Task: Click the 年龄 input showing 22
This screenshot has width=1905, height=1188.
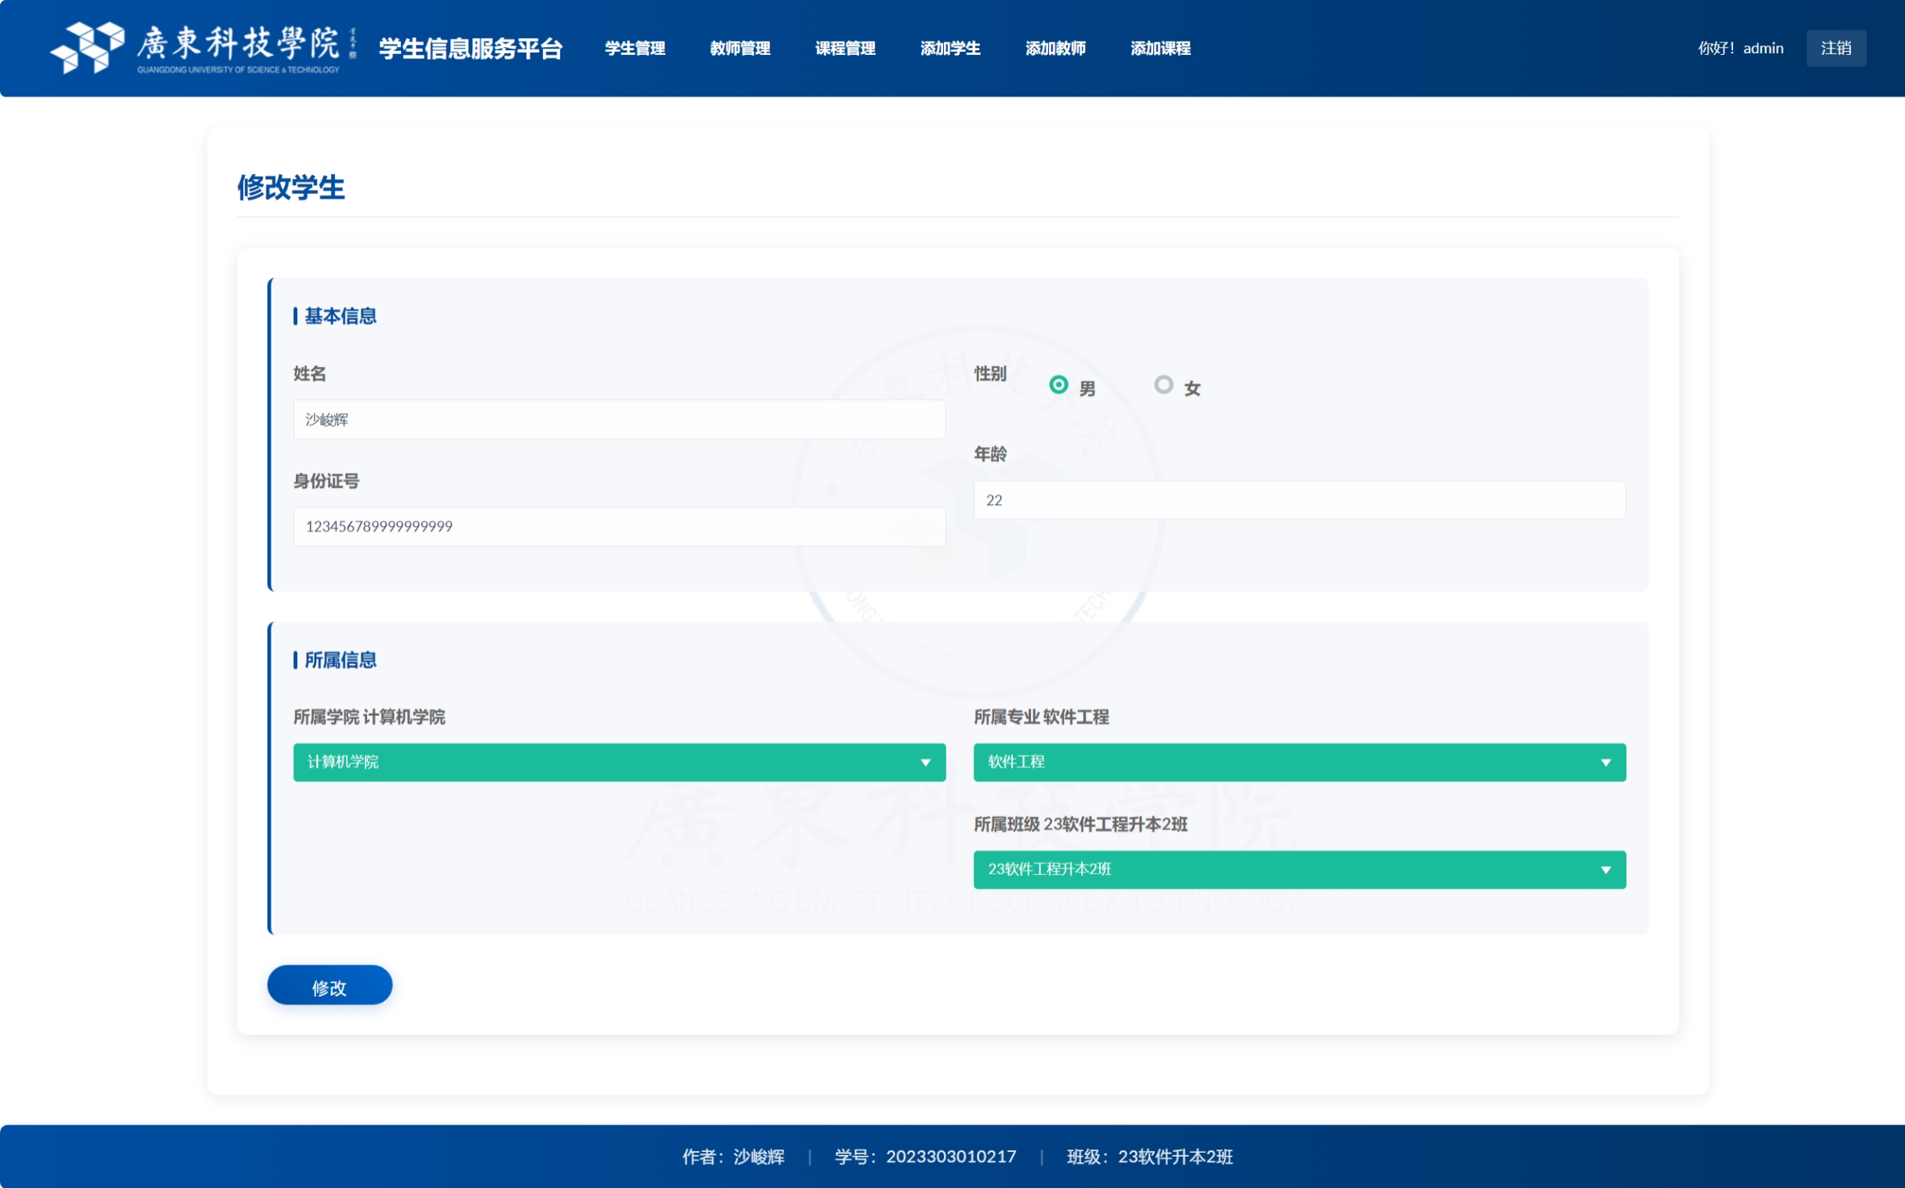Action: click(x=1299, y=500)
